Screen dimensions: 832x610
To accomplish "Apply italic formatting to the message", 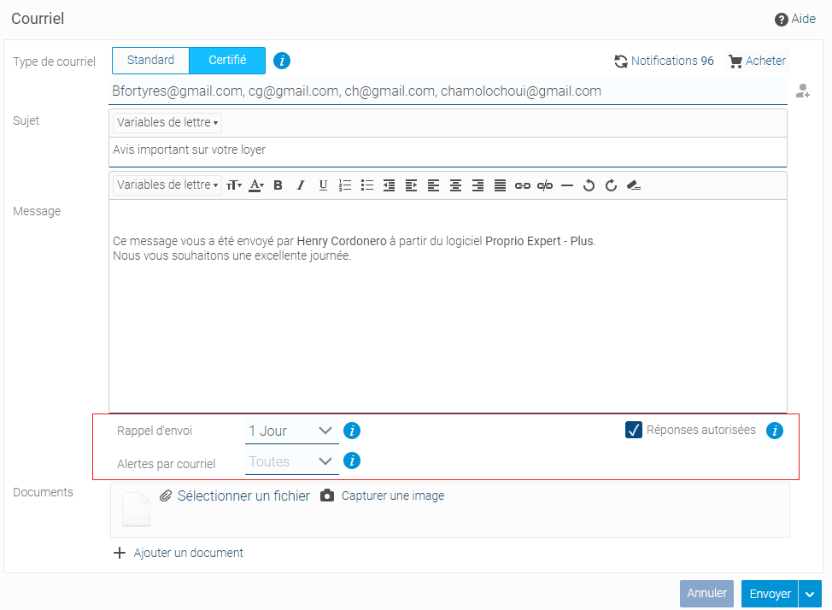I will click(300, 185).
